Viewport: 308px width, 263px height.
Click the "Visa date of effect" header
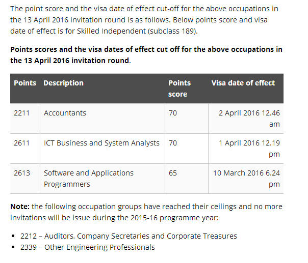pos(243,83)
